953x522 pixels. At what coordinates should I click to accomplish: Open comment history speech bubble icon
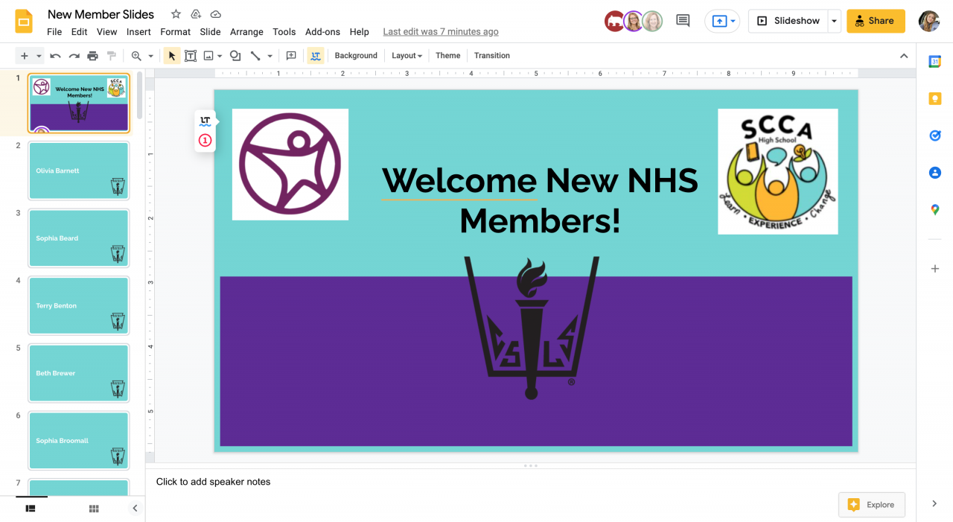click(683, 21)
